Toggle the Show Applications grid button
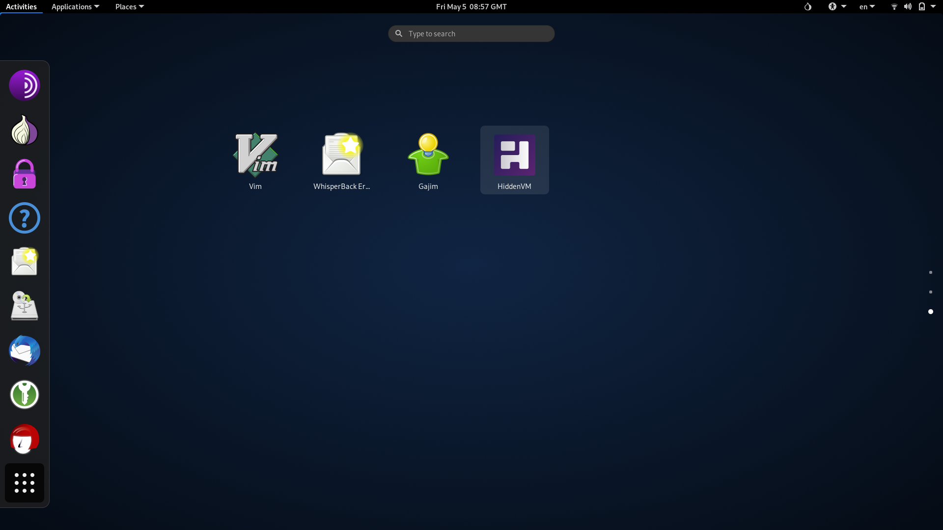Viewport: 943px width, 530px height. coord(24,483)
